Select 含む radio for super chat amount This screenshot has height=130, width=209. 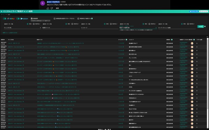tap(182, 24)
